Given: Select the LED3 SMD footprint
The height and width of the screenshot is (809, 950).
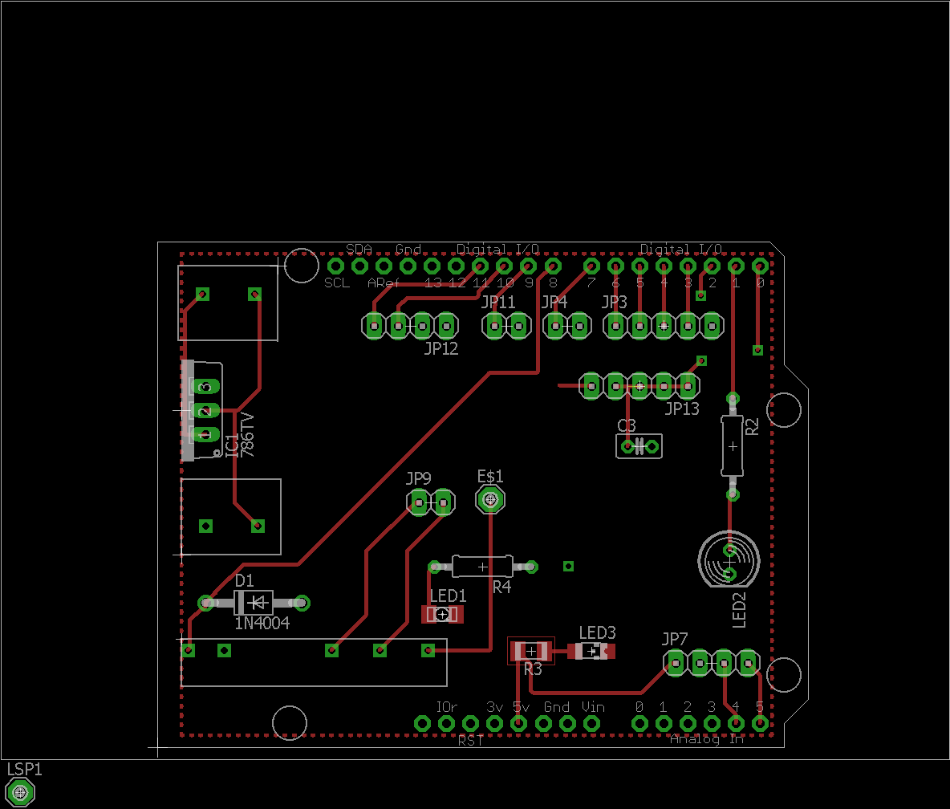Looking at the screenshot, I should coord(592,652).
